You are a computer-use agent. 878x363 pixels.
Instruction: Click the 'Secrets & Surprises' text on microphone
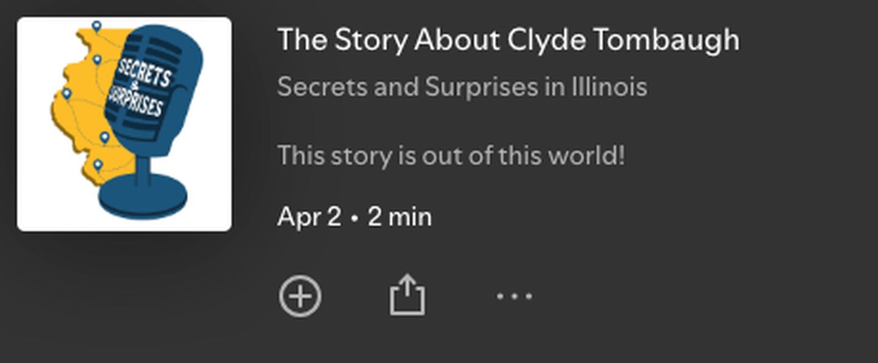(139, 87)
